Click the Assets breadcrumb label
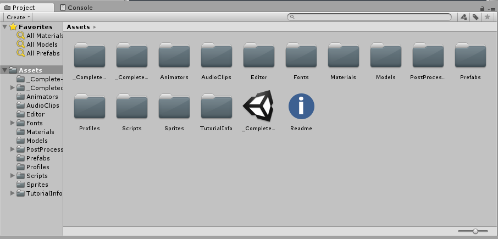Viewport: 498px width, 239px height. [x=78, y=27]
